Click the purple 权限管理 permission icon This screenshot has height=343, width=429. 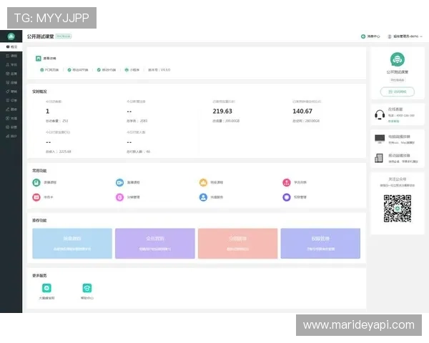tap(287, 197)
